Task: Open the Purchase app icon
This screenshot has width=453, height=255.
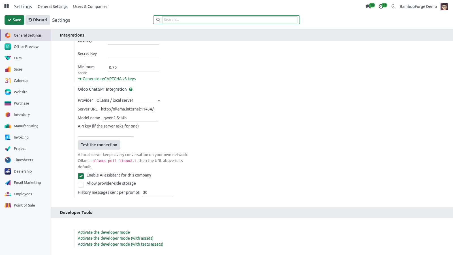Action: point(8,103)
